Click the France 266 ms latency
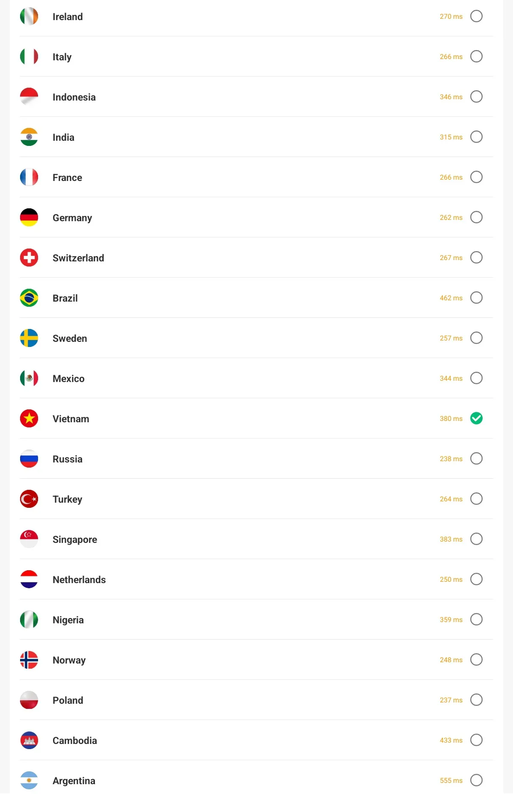This screenshot has height=794, width=513. point(451,178)
